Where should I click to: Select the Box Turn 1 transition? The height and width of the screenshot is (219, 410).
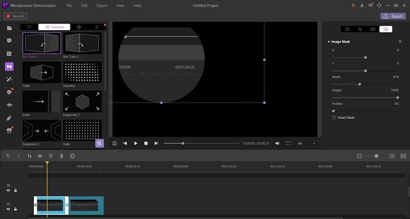coord(42,43)
